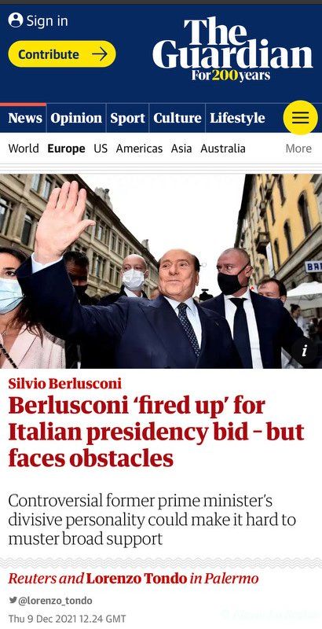Open the Lifestyle section tab
Viewport: 322px width, 629px height.
coord(237,118)
